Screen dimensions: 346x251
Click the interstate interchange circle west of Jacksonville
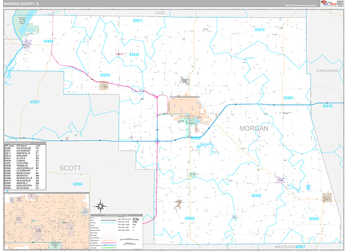[157, 141]
